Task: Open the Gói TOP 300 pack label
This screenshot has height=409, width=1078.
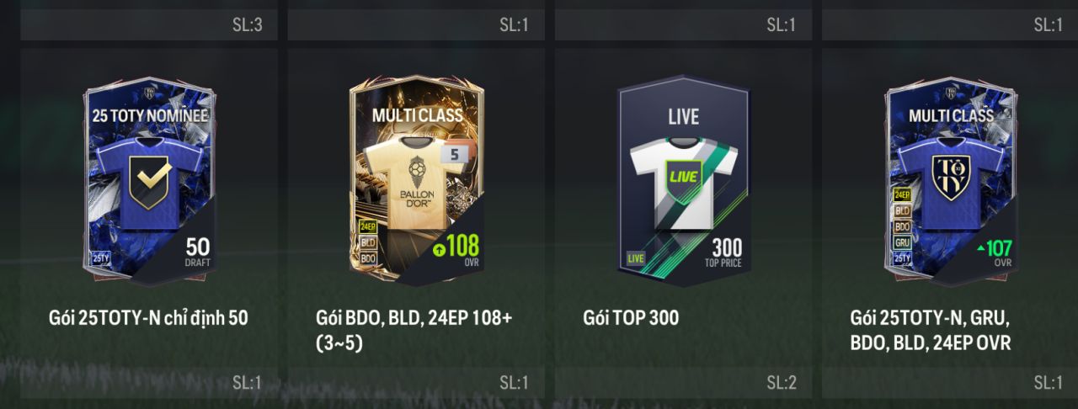Action: pos(631,318)
